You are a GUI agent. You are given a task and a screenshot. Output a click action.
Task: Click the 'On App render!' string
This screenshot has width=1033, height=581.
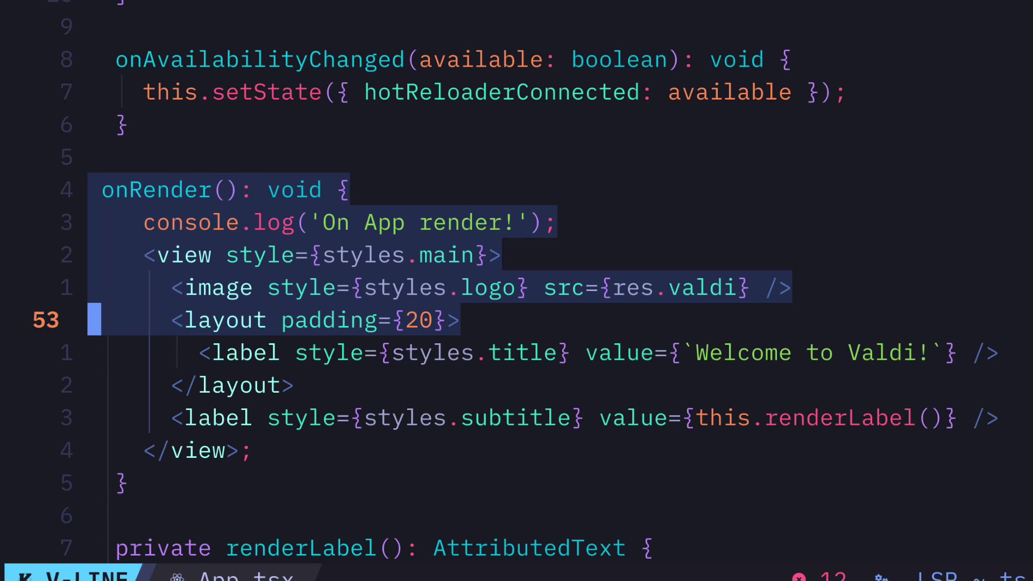[x=419, y=223]
